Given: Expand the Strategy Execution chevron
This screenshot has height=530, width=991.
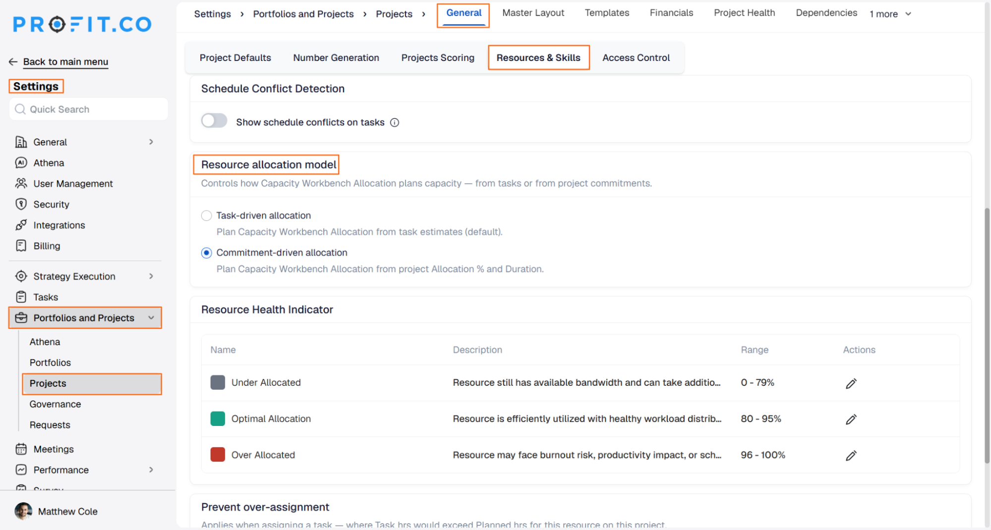Looking at the screenshot, I should coord(151,276).
